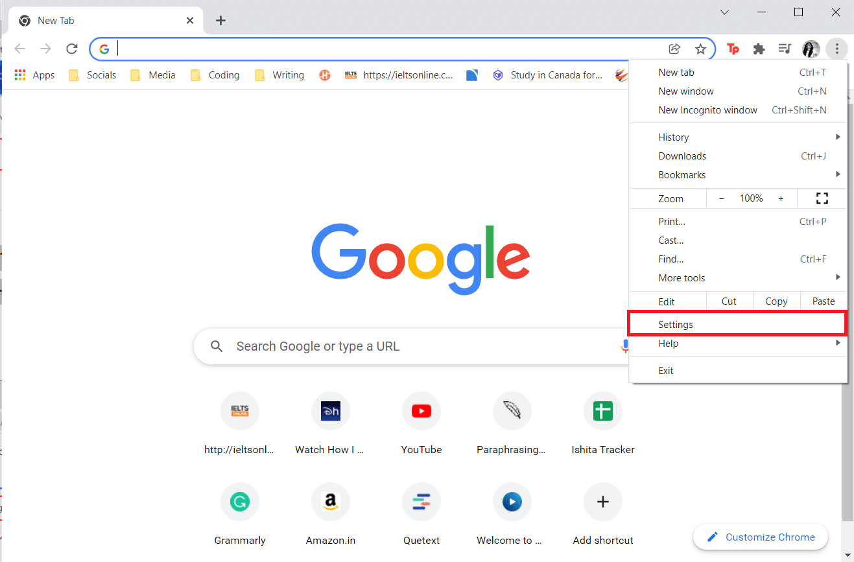Open the Apps grid shortcut
The image size is (854, 562).
[x=35, y=75]
